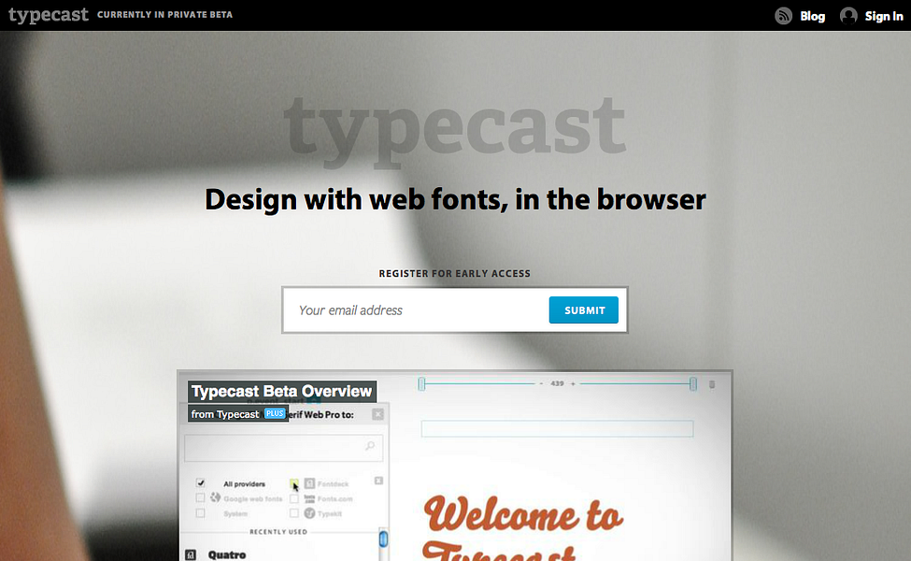
Task: Check the System checkbox
Action: (x=201, y=513)
